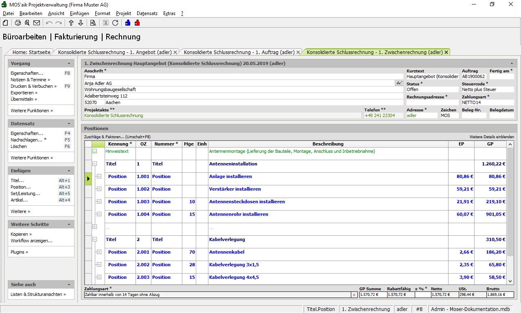521x313 pixels.
Task: Collapse the Antenneninstallation title group
Action: [94, 164]
